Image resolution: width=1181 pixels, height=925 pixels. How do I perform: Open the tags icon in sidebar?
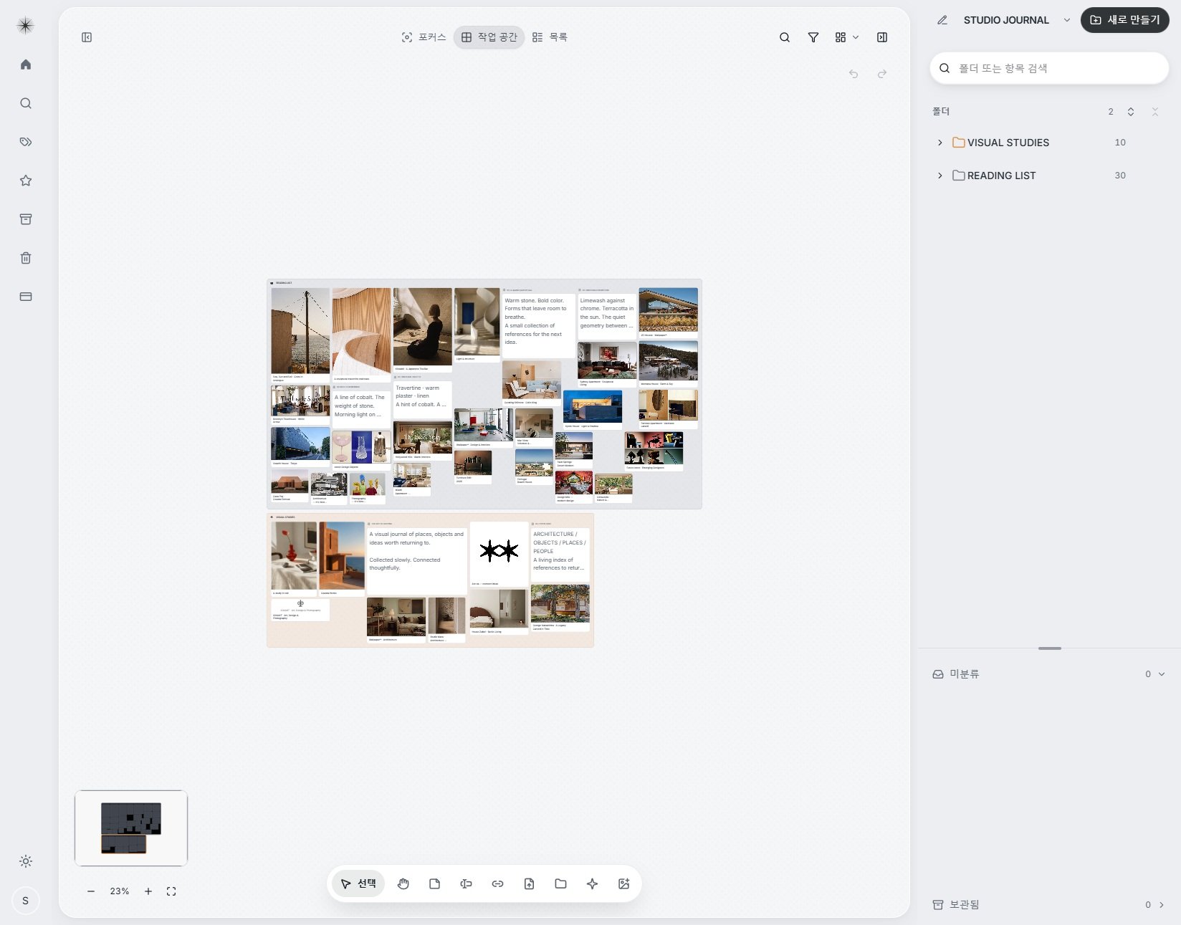tap(26, 142)
